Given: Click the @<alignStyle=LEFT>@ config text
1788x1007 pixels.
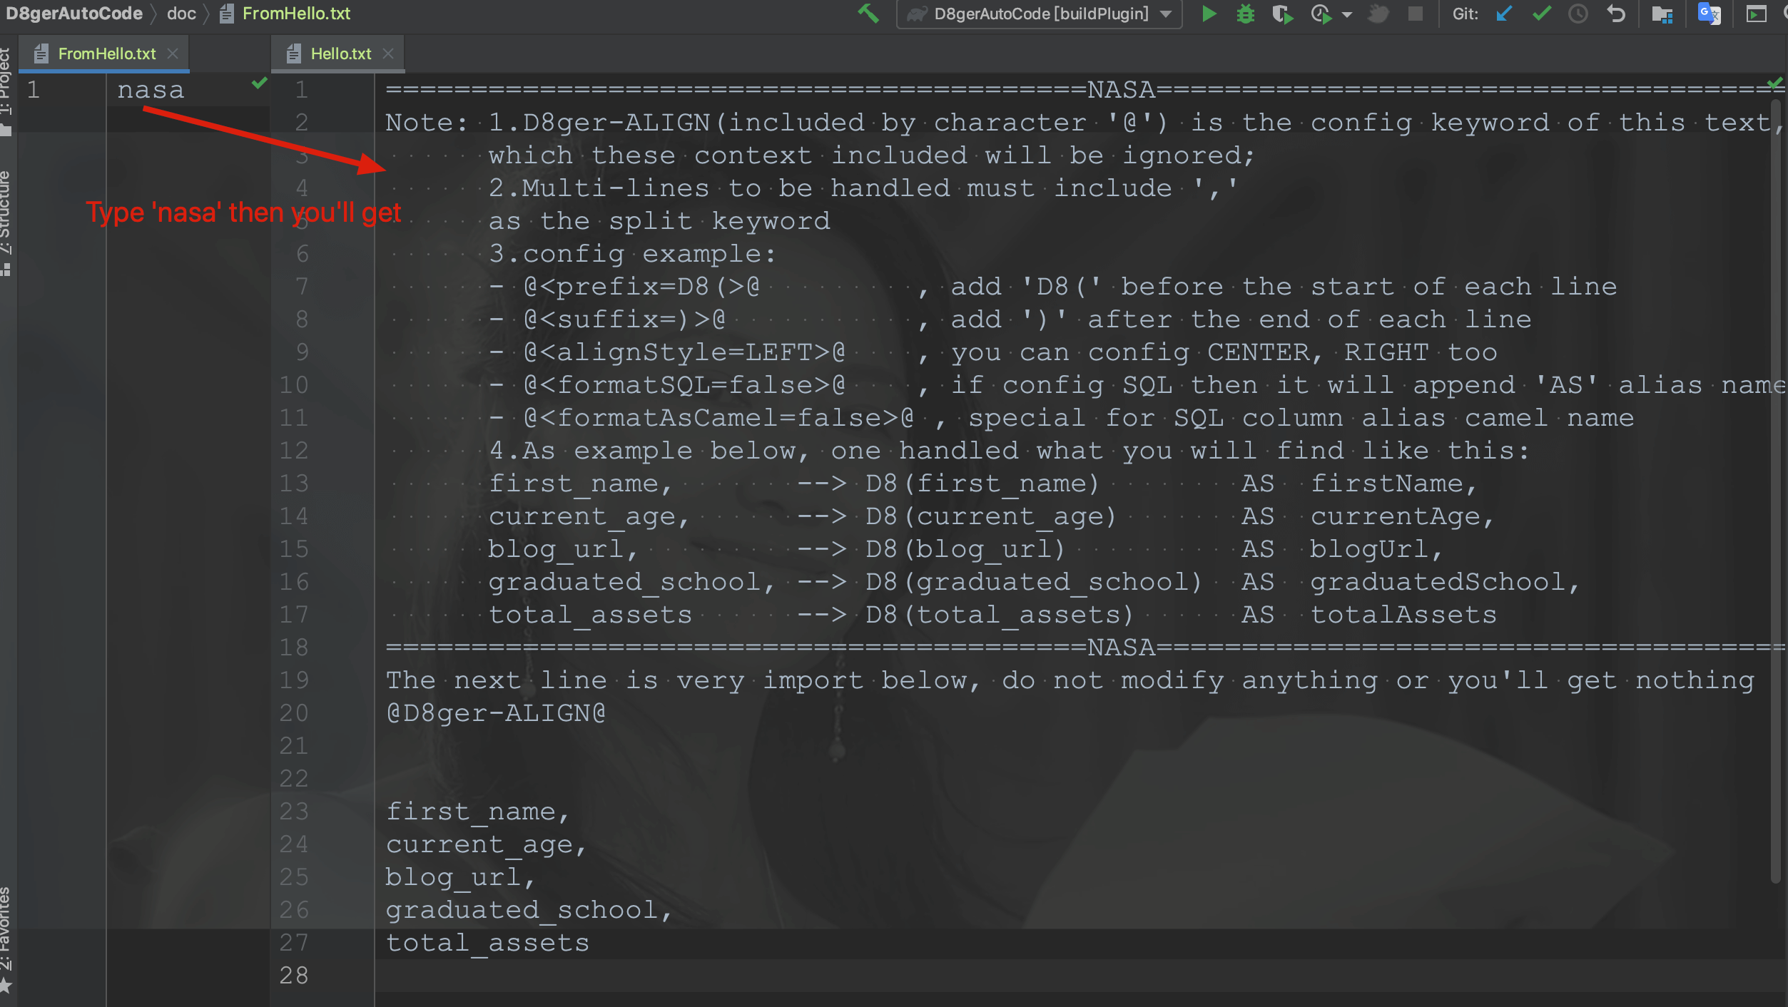Looking at the screenshot, I should (684, 352).
